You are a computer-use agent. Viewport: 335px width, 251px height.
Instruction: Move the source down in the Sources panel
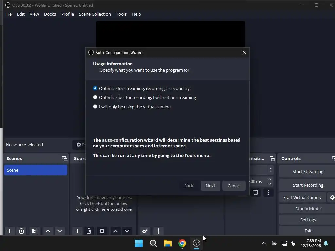tap(127, 231)
